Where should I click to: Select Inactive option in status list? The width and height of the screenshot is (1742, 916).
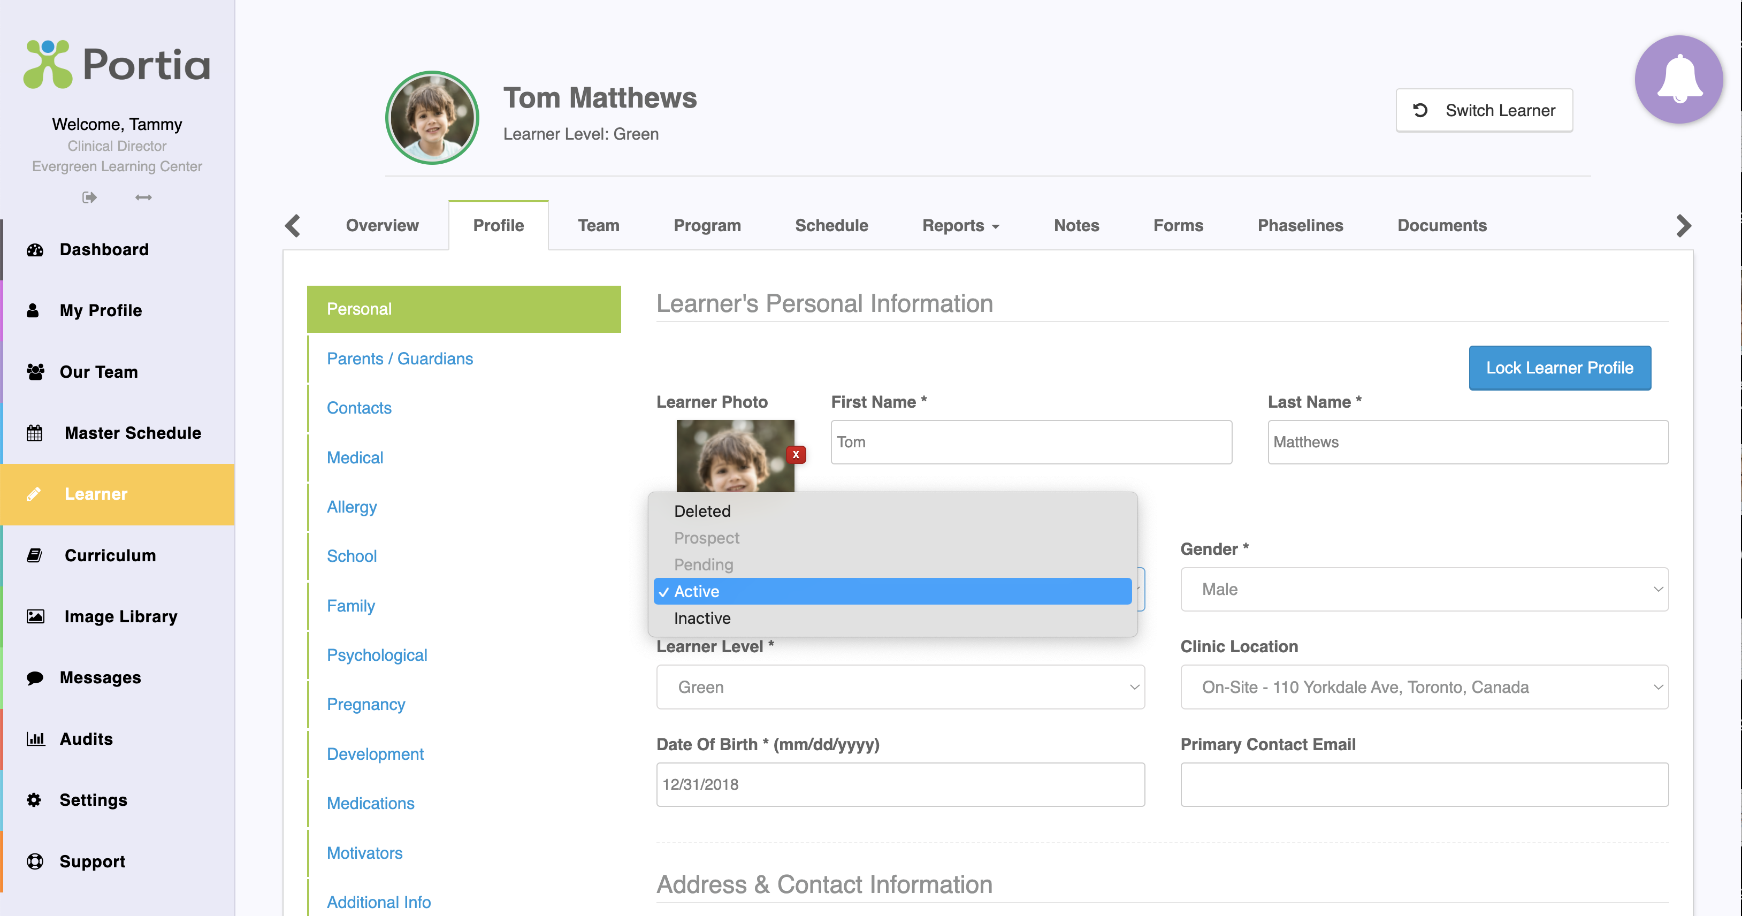pos(702,617)
